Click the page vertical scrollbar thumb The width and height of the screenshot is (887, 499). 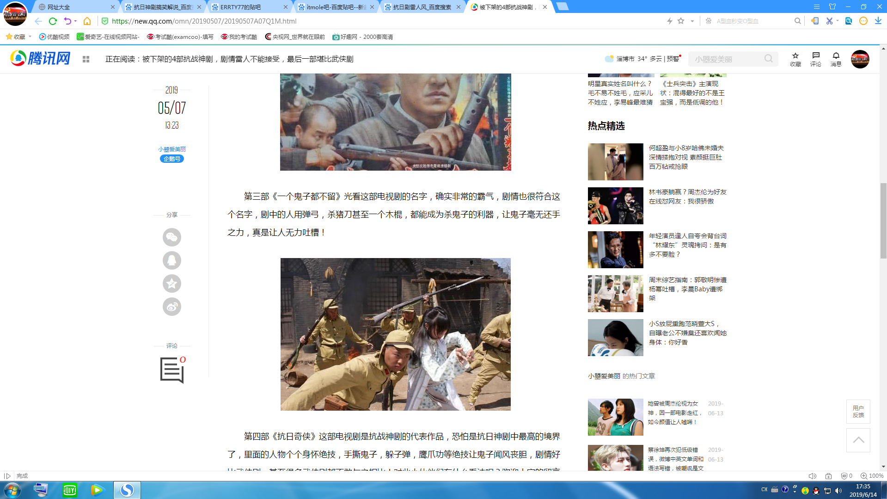tap(883, 221)
